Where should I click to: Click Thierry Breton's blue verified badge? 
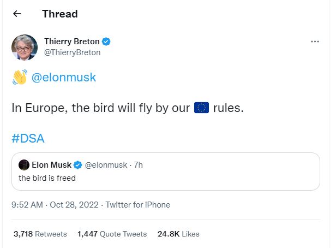click(106, 42)
